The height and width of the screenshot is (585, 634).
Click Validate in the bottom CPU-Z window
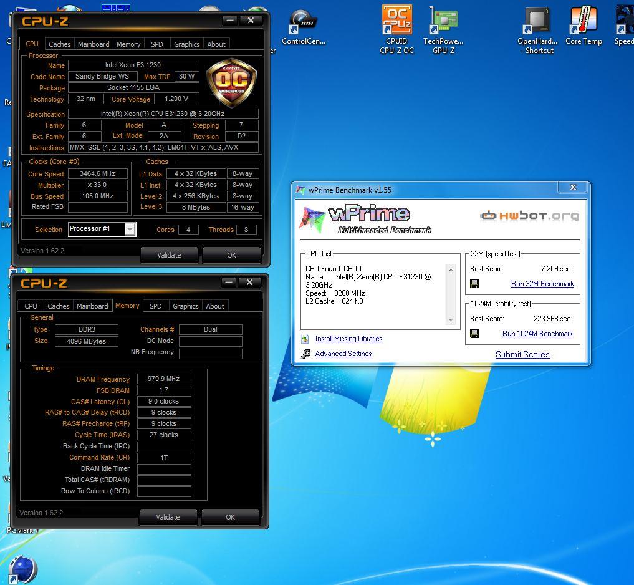(168, 517)
